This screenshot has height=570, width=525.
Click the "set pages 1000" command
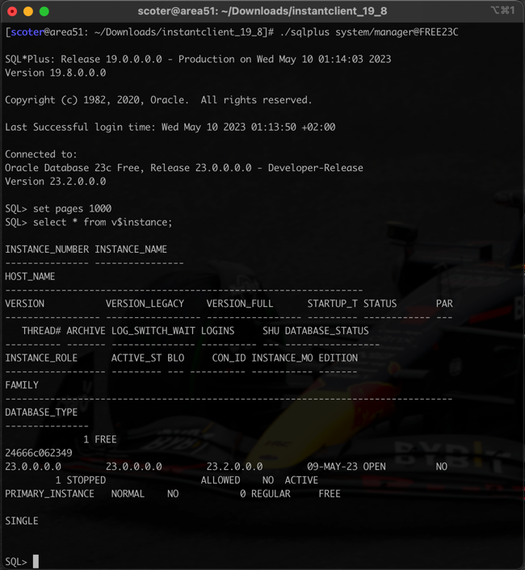coord(73,208)
